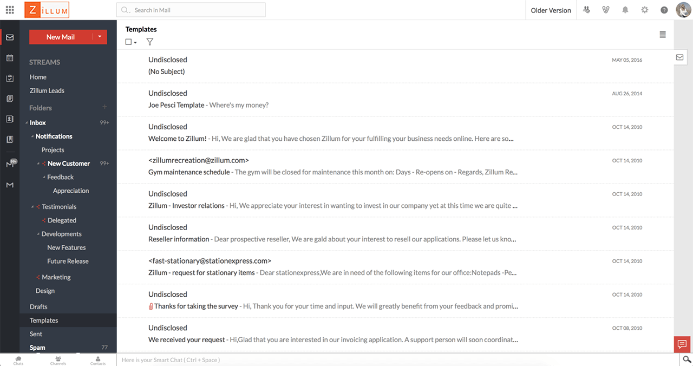Select the Marketing folder
Viewport: 693px width, 366px height.
coord(56,277)
